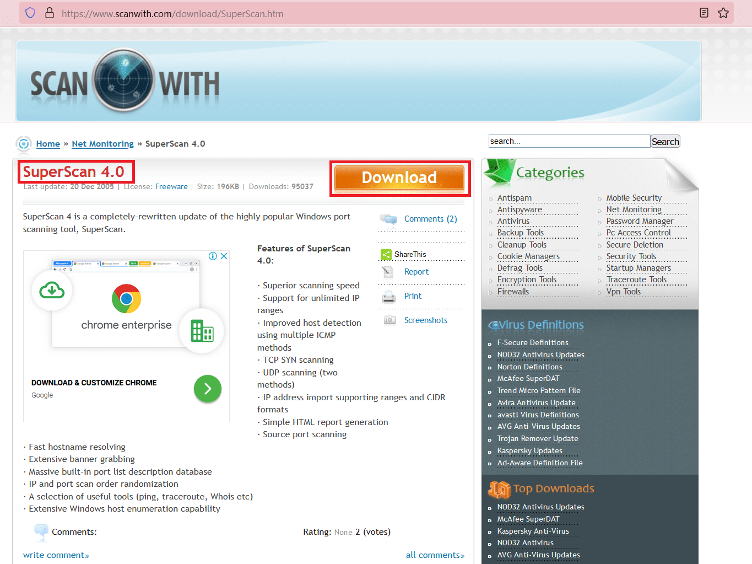Open Norton Definitions link
This screenshot has height=564, width=752.
click(x=530, y=367)
